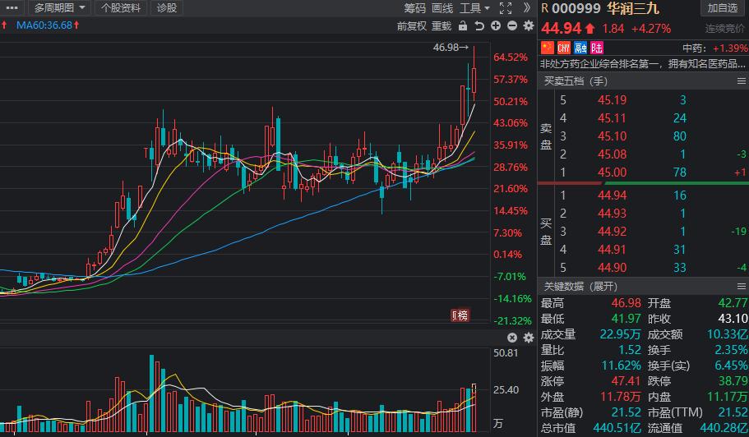Select sell level 3 price 45.10
The image size is (749, 437).
coord(612,136)
